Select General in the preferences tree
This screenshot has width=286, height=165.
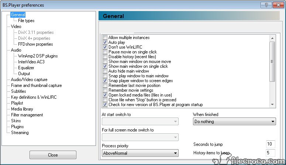[18, 15]
